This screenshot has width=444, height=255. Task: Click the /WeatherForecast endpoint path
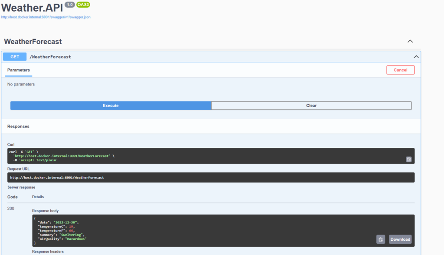(50, 57)
